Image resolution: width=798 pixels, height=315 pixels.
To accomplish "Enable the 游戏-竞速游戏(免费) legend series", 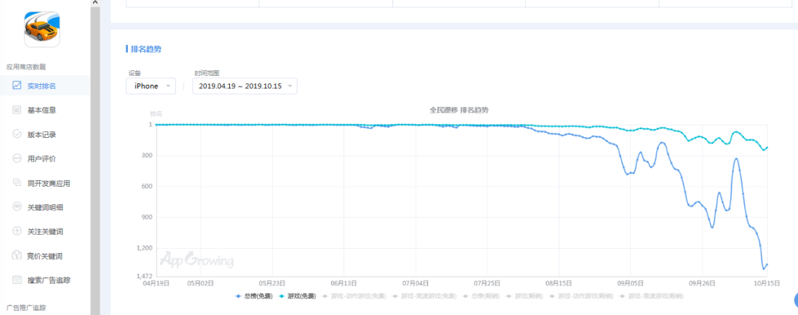I will pyautogui.click(x=424, y=296).
